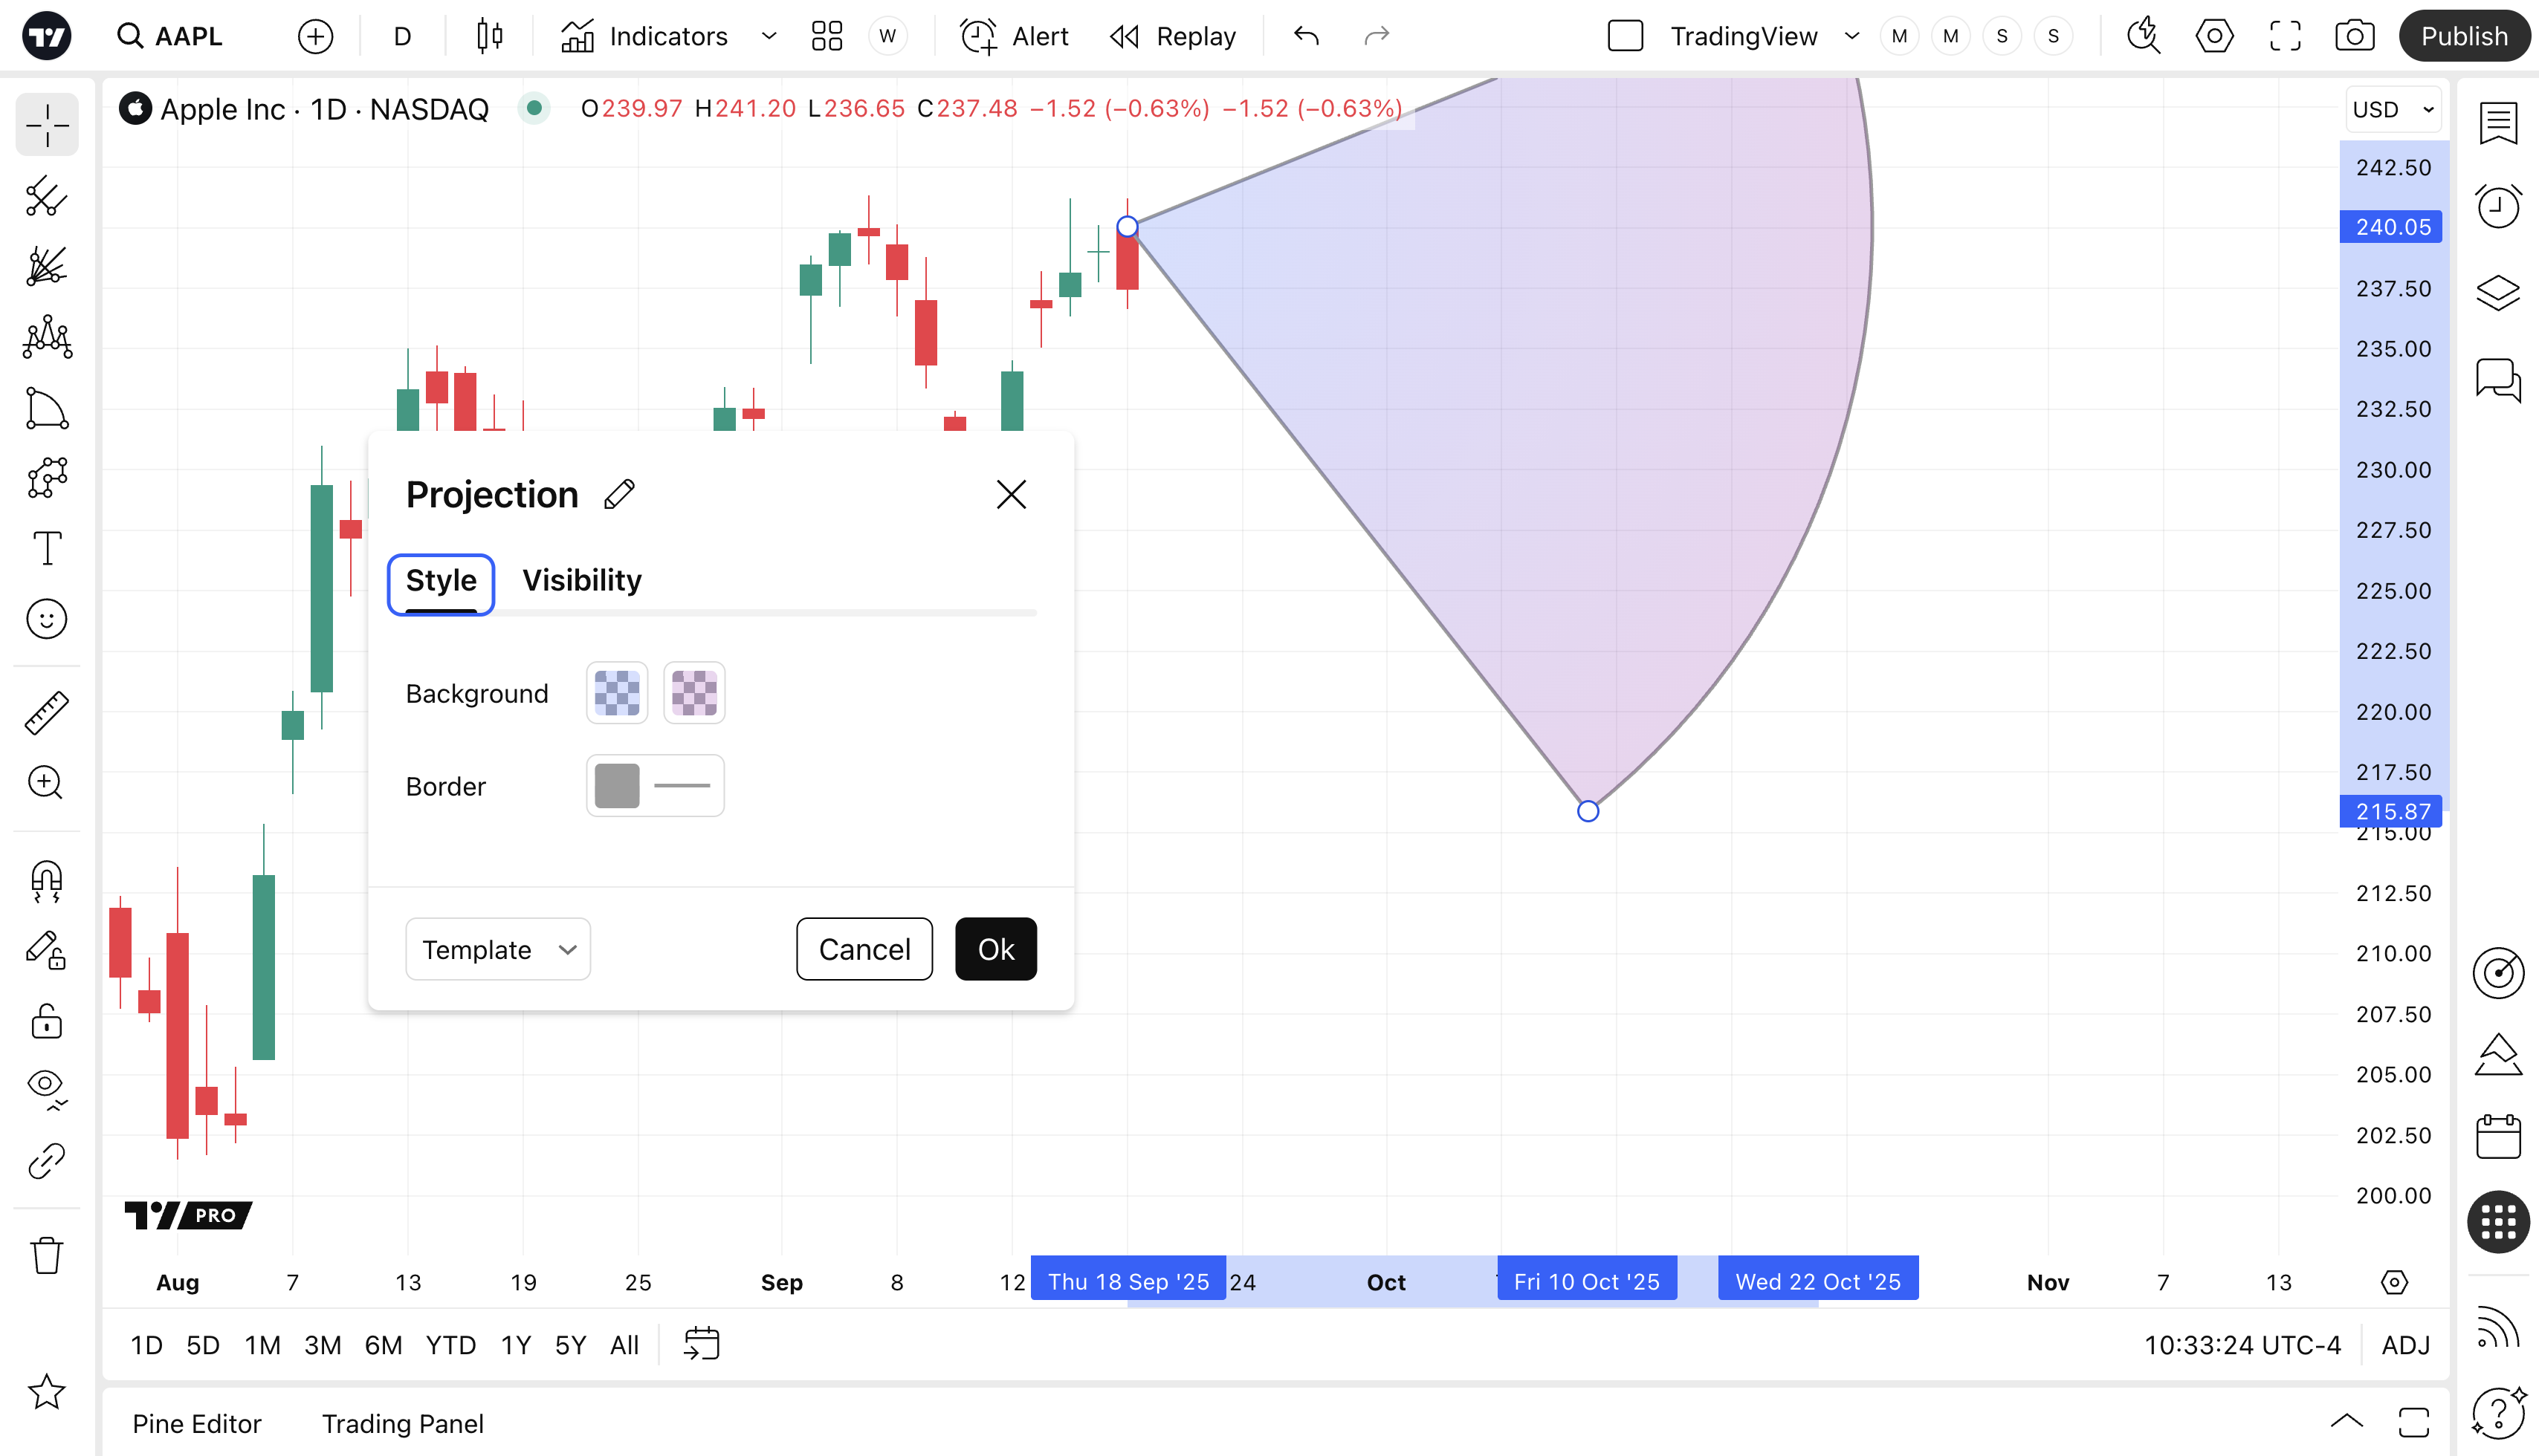
Task: Expand the Indicators favorites chevron
Action: (x=769, y=37)
